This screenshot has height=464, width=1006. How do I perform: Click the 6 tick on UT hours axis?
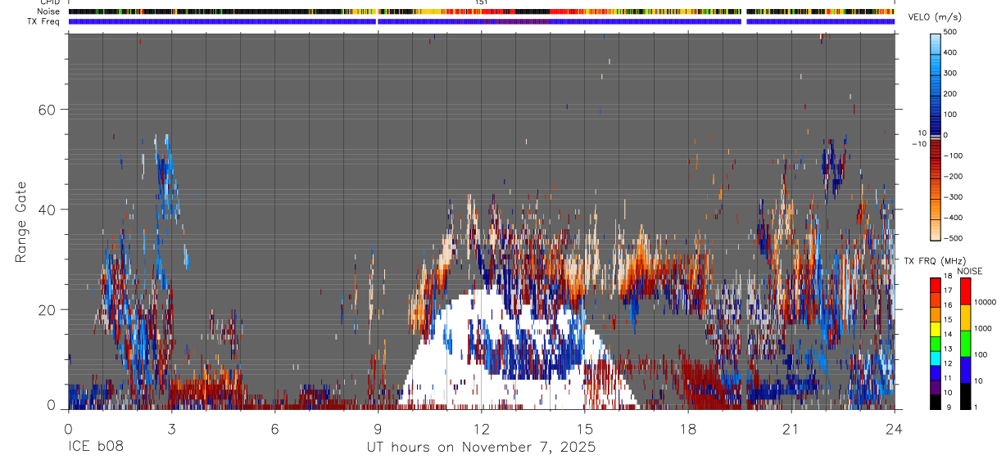[274, 429]
